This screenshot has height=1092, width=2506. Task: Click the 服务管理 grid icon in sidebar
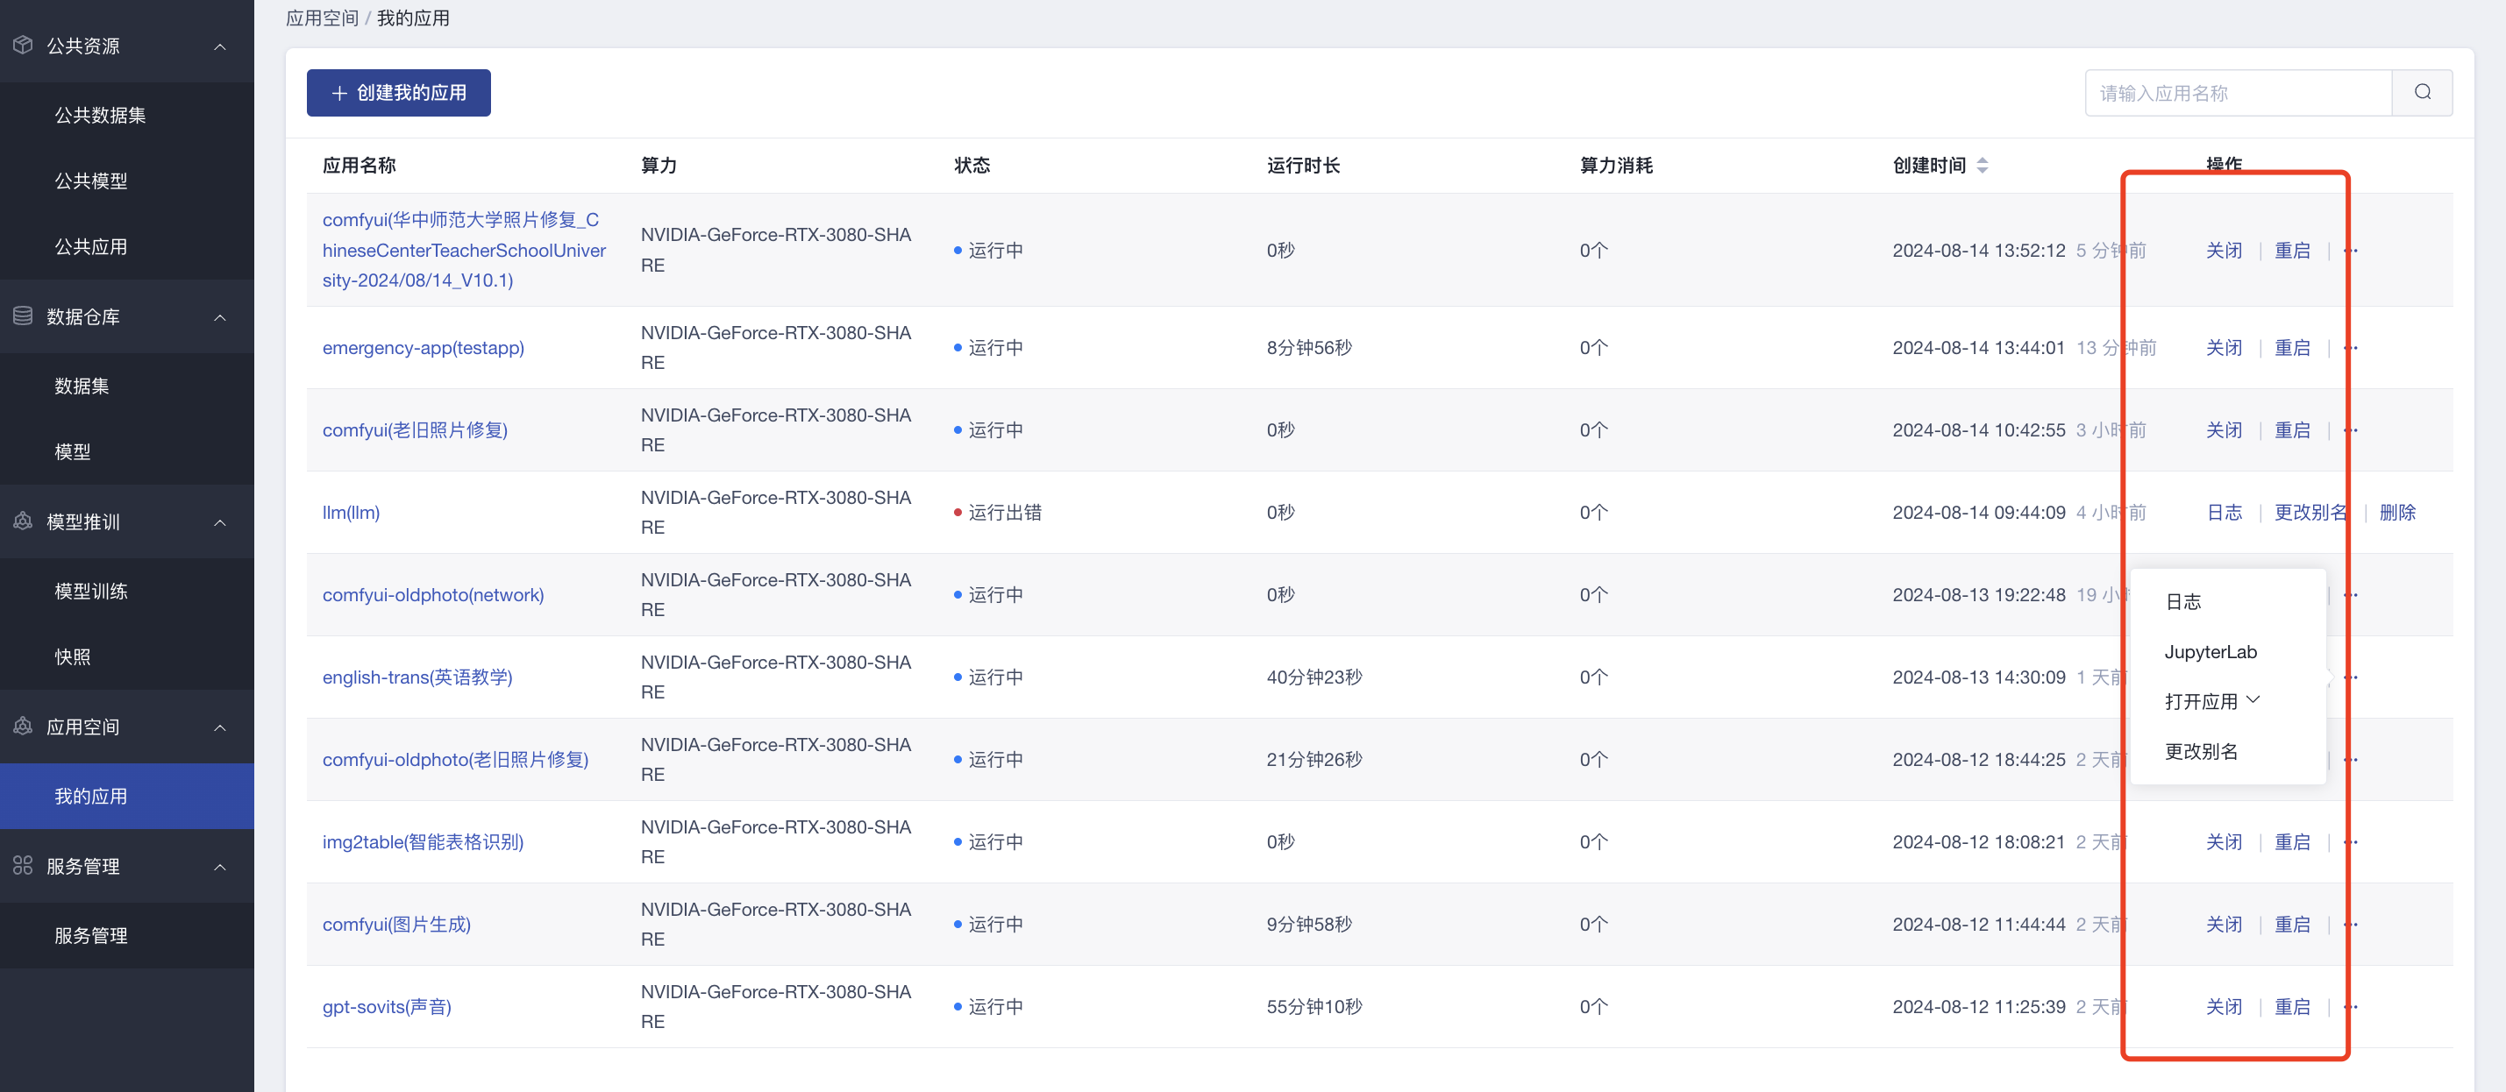point(23,865)
